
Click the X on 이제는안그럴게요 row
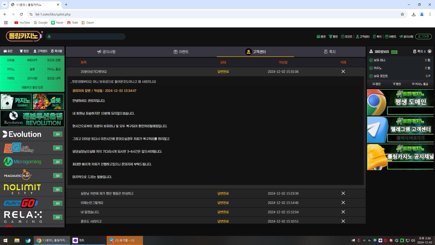343,202
